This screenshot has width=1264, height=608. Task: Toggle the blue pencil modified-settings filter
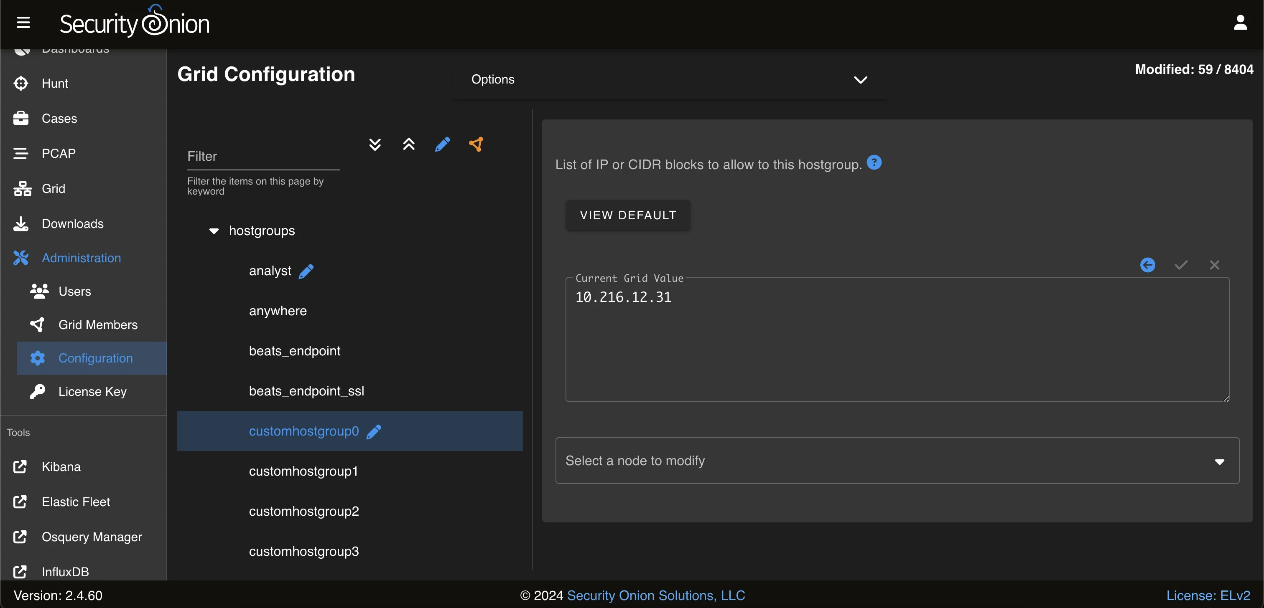click(x=443, y=144)
